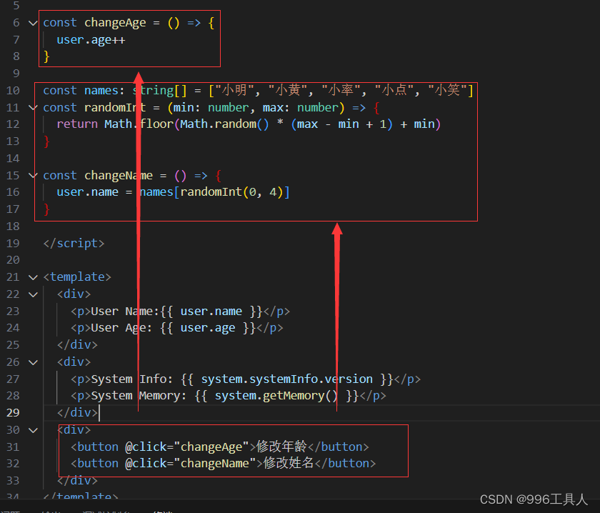The width and height of the screenshot is (600, 513).
Task: Click the "小明" string in the names array
Action: coord(234,91)
